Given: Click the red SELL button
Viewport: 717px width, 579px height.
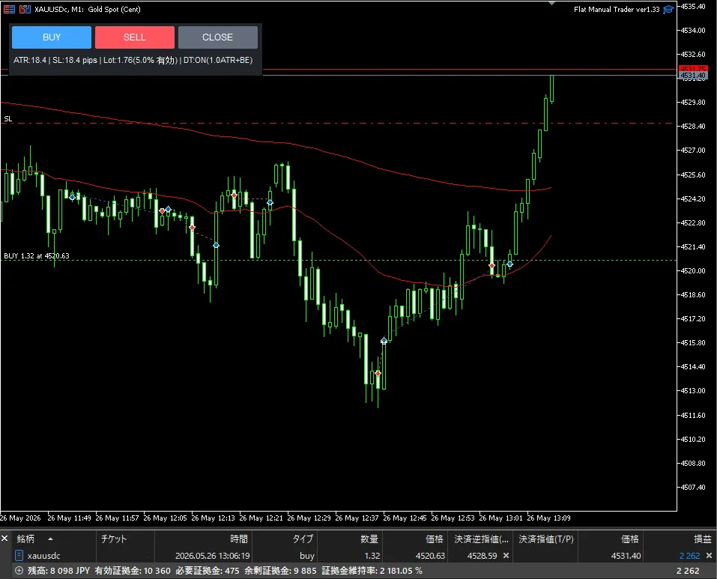Looking at the screenshot, I should 135,37.
